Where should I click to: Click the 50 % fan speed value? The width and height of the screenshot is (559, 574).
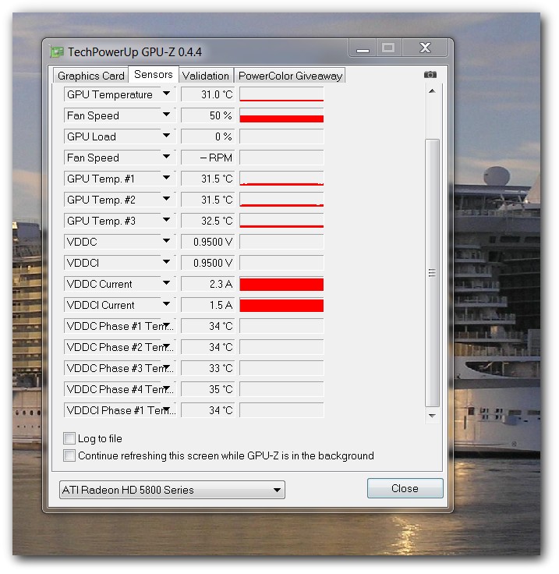click(x=208, y=115)
